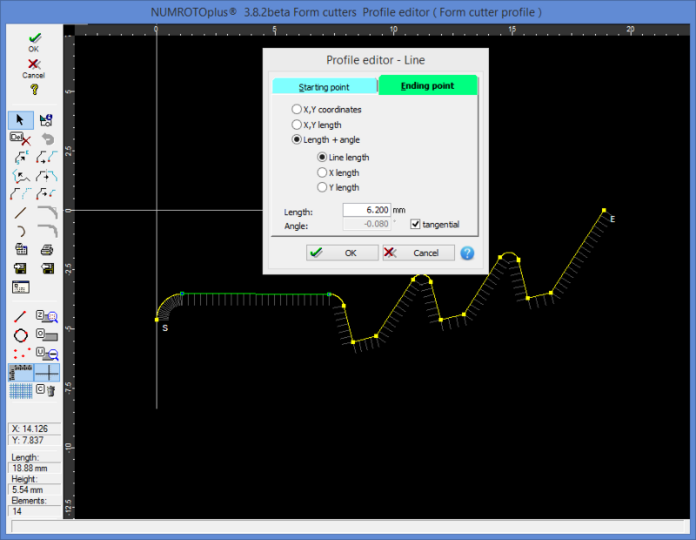The height and width of the screenshot is (540, 696).
Task: Select X,Y coordinates radio option
Action: pyautogui.click(x=298, y=110)
